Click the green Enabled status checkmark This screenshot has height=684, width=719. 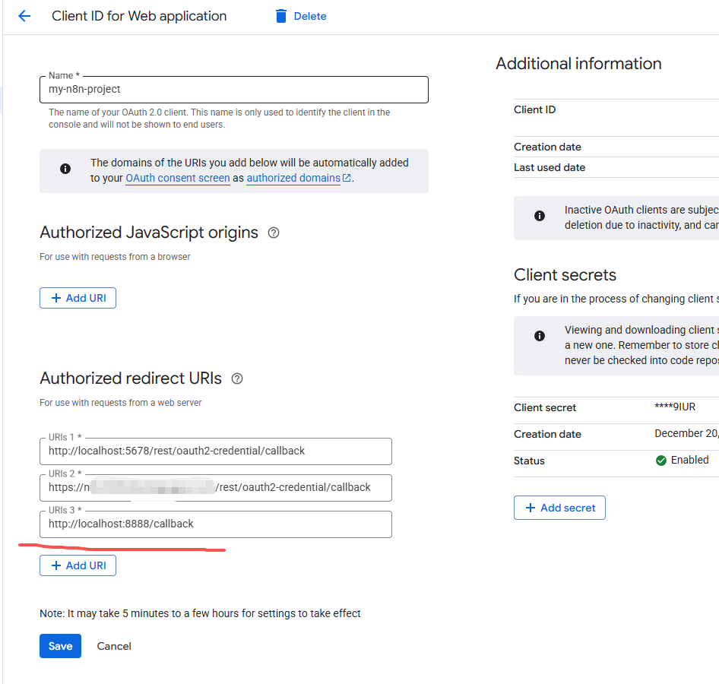(661, 461)
